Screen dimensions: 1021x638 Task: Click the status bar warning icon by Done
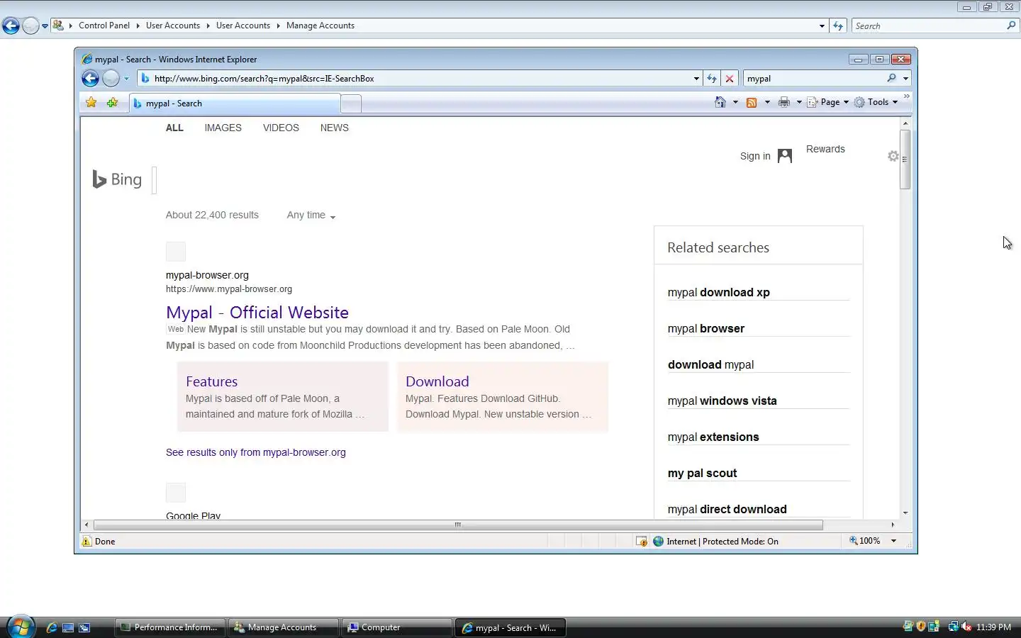coord(87,542)
